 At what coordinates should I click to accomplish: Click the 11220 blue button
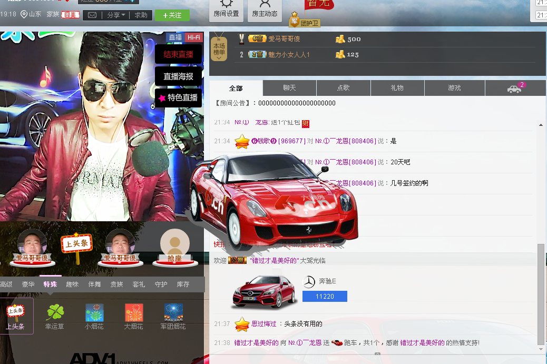click(x=325, y=297)
